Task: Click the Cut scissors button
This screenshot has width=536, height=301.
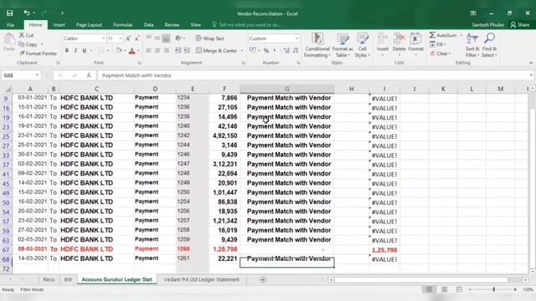Action: point(26,35)
